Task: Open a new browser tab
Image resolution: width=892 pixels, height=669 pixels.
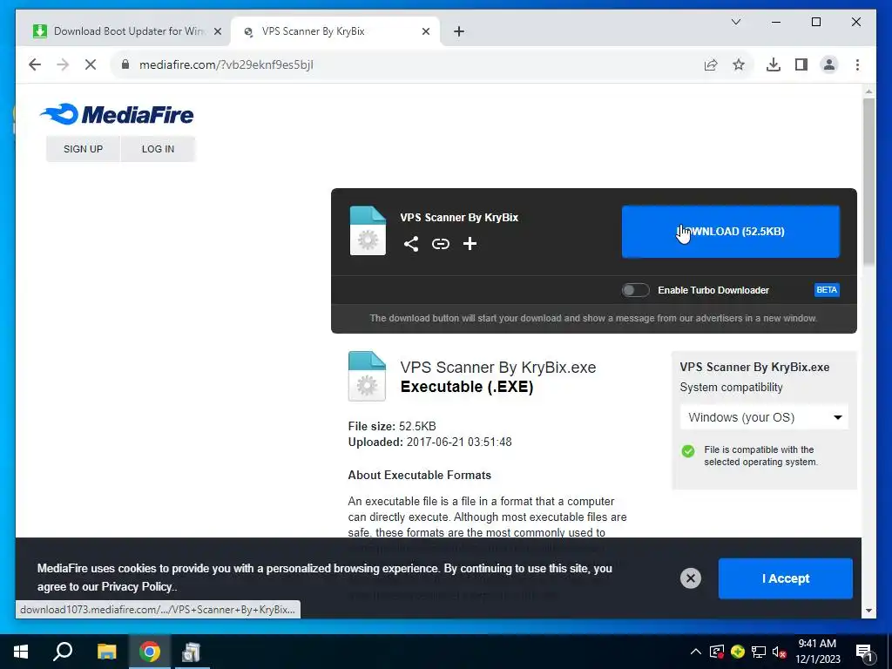Action: 459,31
